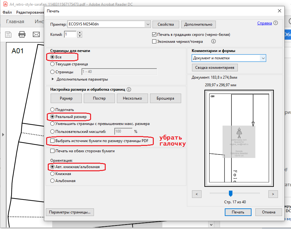Click the Постер sizing button
Image resolution: width=291 pixels, height=229 pixels.
pos(99,98)
